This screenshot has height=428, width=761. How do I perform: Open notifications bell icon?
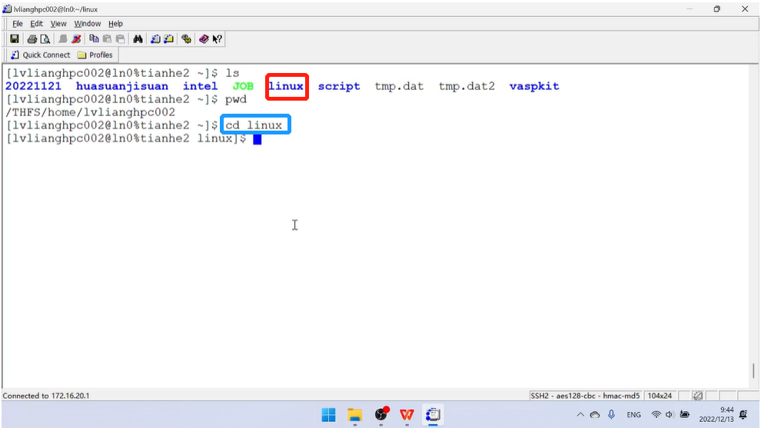click(x=743, y=414)
